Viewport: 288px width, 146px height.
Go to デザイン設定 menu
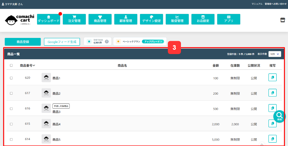tap(151, 19)
